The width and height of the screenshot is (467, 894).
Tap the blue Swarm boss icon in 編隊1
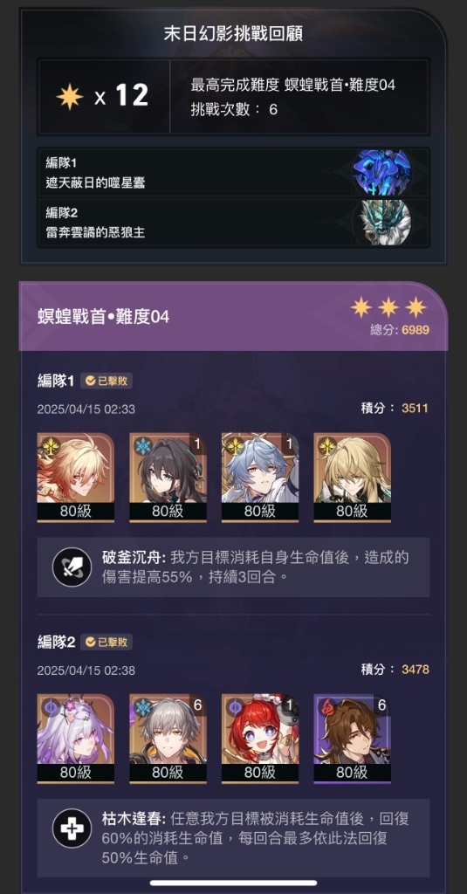381,172
